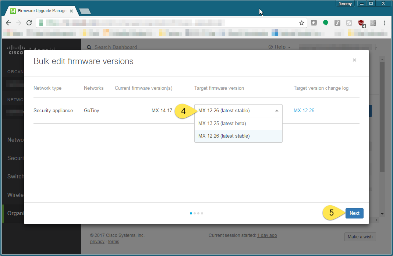Open a new browser tab
393x256 pixels.
pos(85,11)
